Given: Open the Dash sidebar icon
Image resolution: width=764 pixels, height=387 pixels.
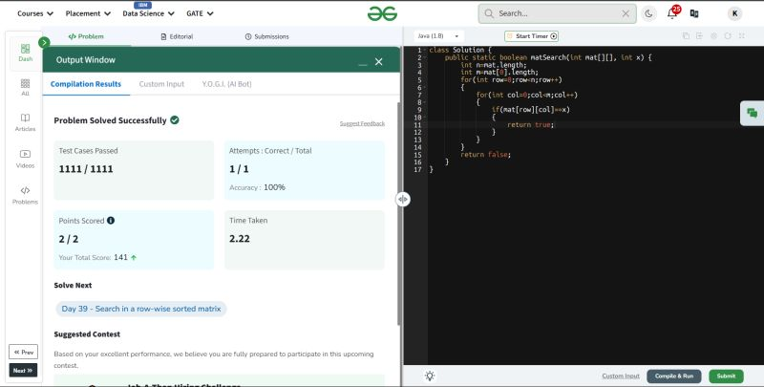Looking at the screenshot, I should 26,53.
